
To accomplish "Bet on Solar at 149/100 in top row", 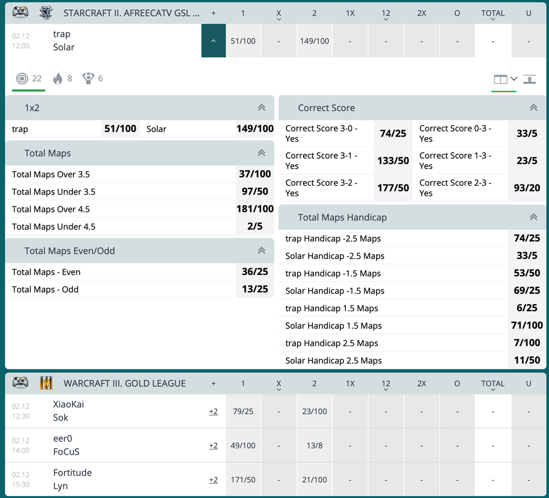I will [315, 41].
